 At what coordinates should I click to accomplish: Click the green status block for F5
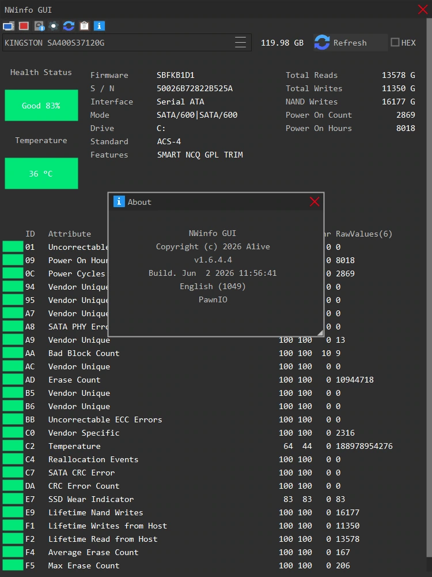click(x=13, y=565)
